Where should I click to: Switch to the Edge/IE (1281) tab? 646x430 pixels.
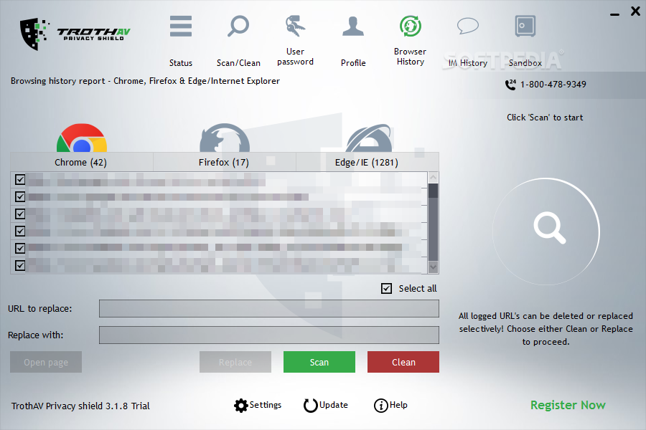367,162
